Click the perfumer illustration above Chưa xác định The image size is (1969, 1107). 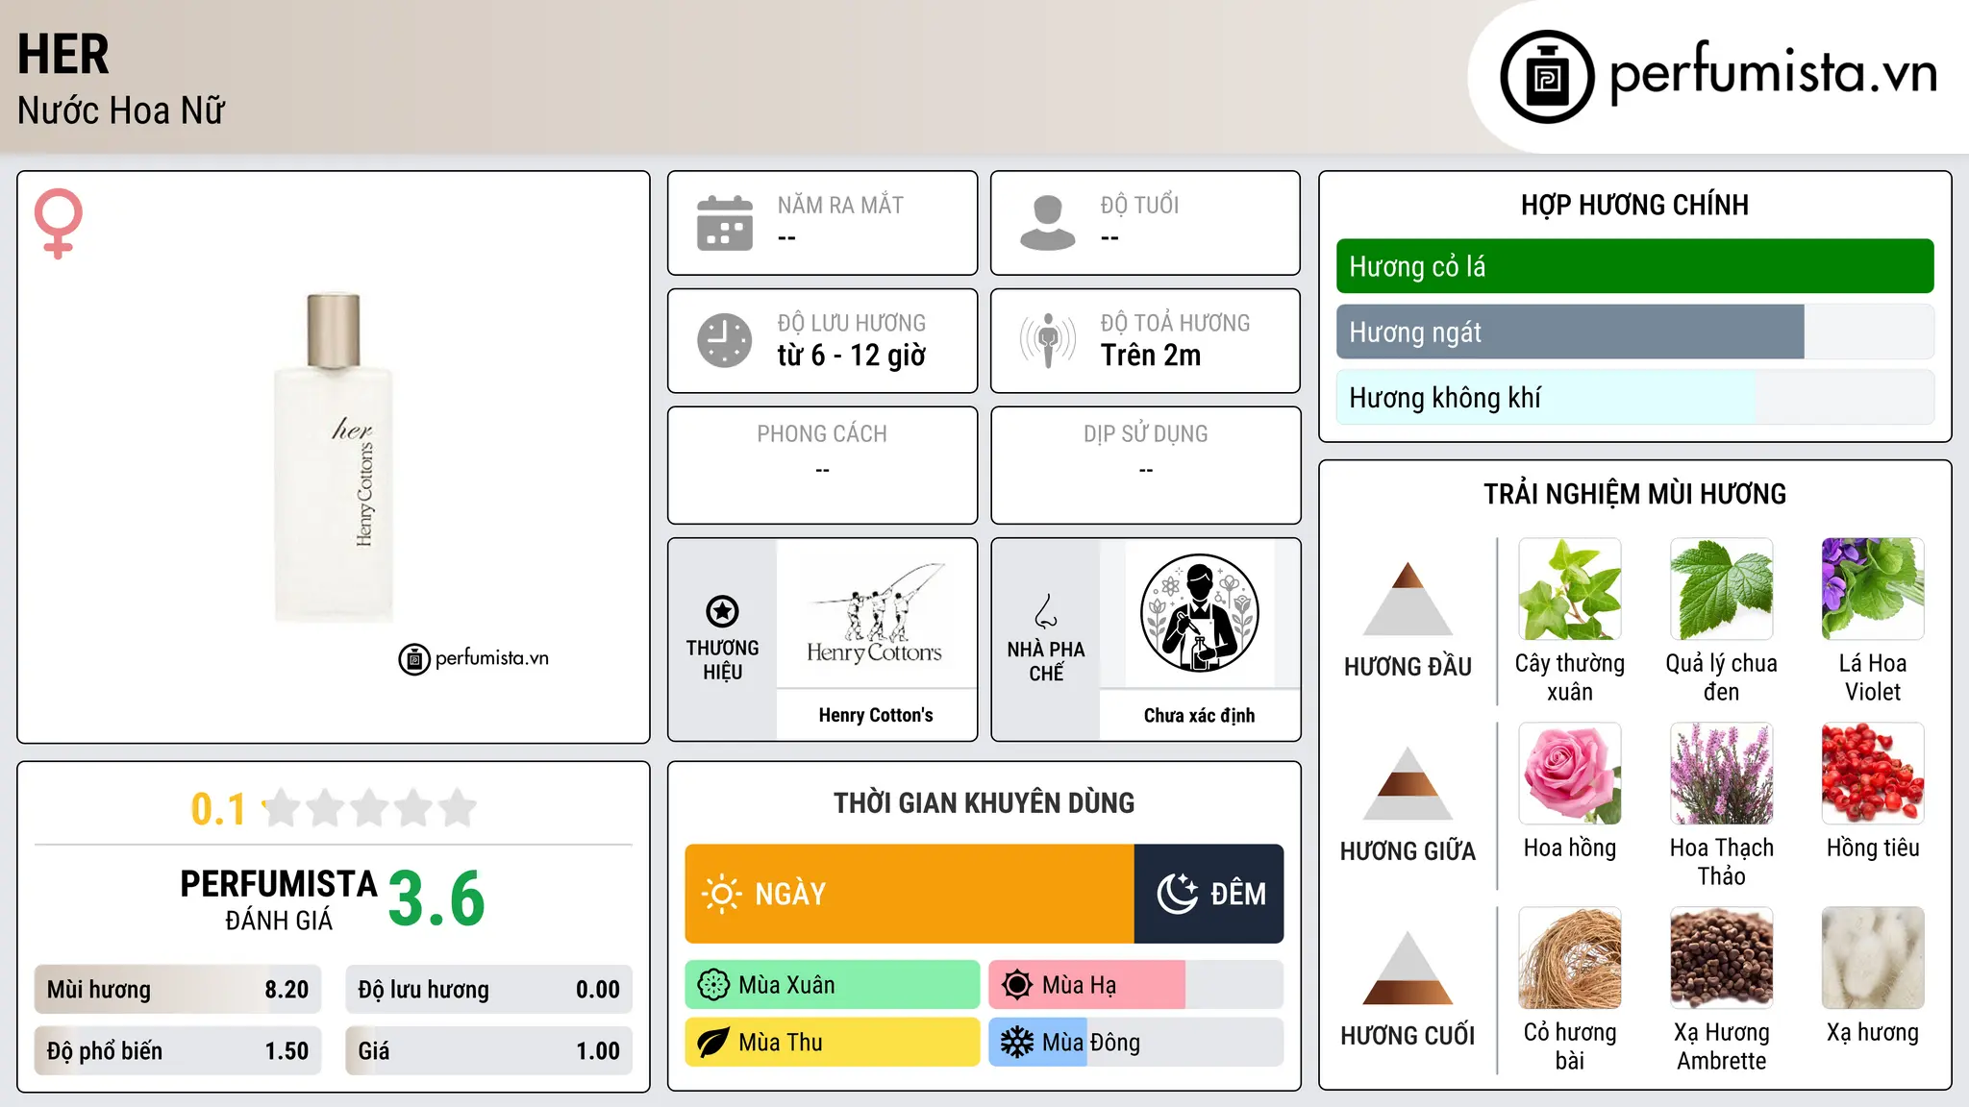[1200, 613]
